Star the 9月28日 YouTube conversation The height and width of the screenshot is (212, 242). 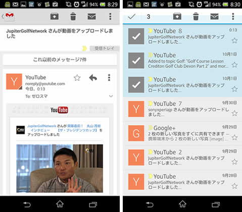click(234, 186)
